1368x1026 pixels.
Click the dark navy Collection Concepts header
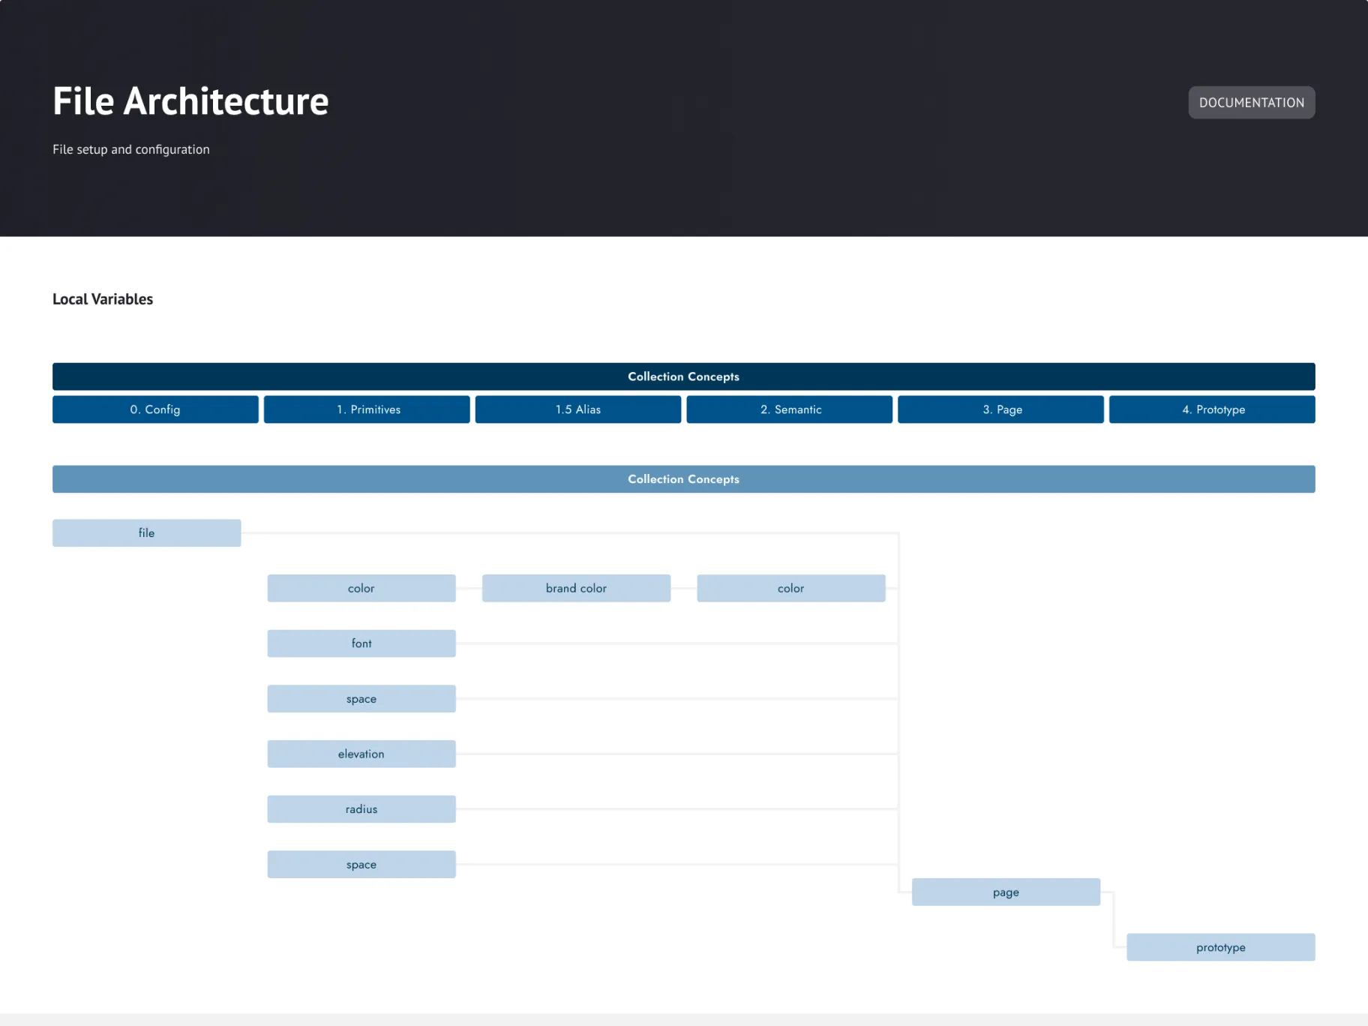pyautogui.click(x=683, y=376)
